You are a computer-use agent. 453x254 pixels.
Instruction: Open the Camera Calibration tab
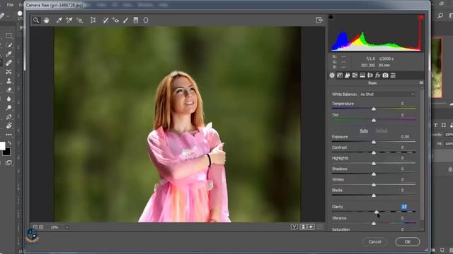point(385,75)
